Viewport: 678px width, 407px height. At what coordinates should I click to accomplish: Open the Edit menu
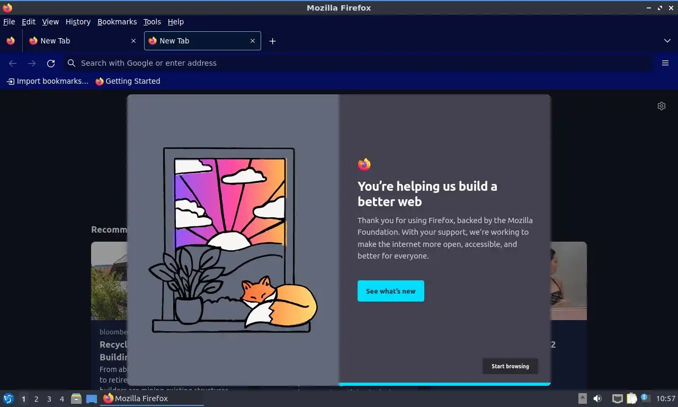[29, 22]
